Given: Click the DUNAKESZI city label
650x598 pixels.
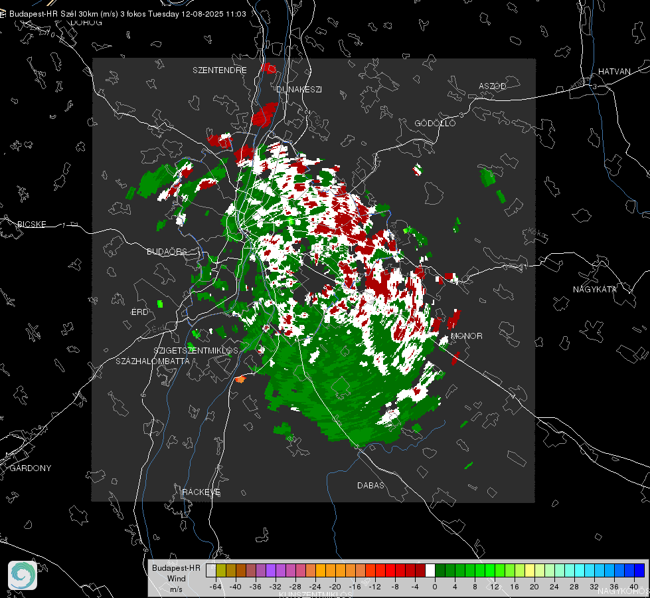Looking at the screenshot, I should [299, 89].
